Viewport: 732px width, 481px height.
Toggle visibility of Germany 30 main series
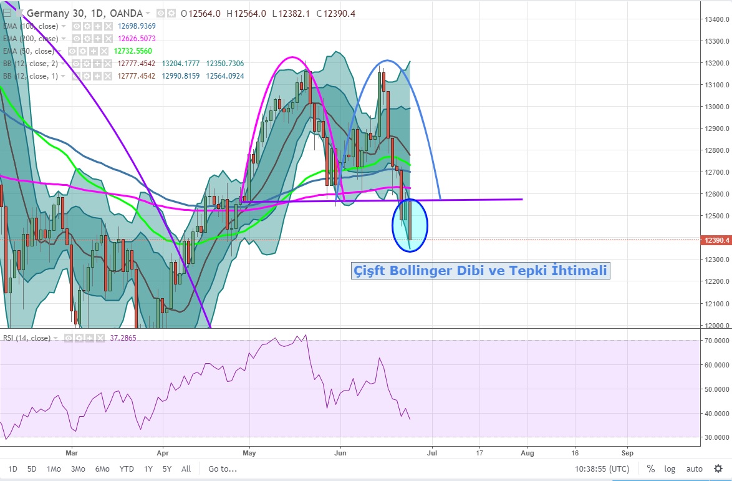tap(161, 13)
